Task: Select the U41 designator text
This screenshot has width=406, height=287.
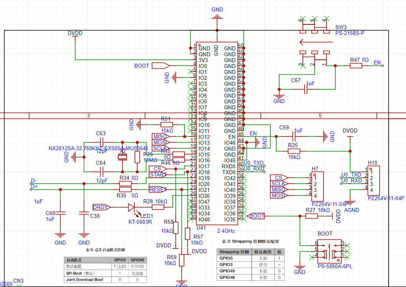Action: coord(201,228)
